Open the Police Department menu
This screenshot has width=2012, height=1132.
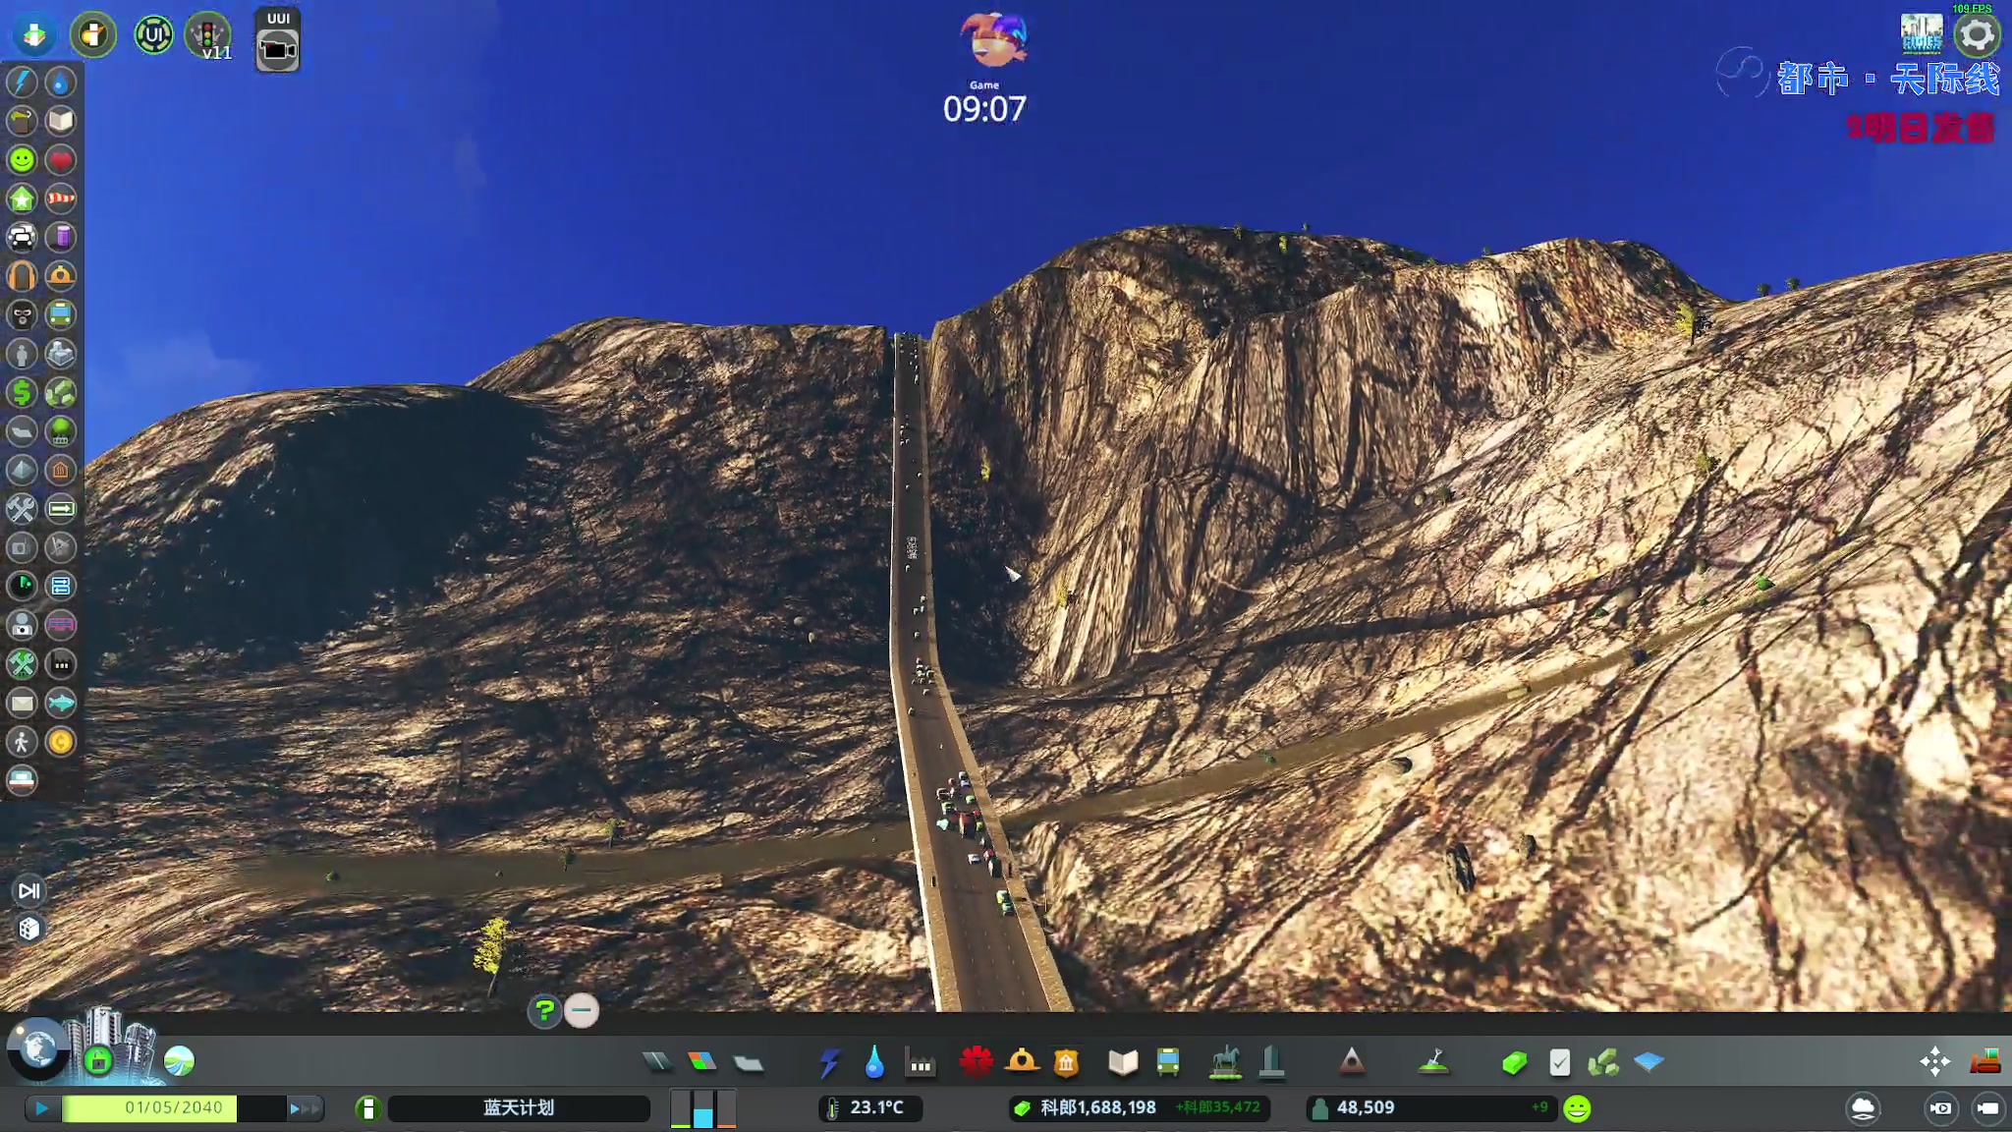coord(1066,1062)
